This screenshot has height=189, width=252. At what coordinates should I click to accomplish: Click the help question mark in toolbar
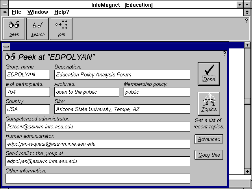(246, 21)
